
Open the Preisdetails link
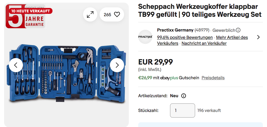pyautogui.click(x=213, y=78)
